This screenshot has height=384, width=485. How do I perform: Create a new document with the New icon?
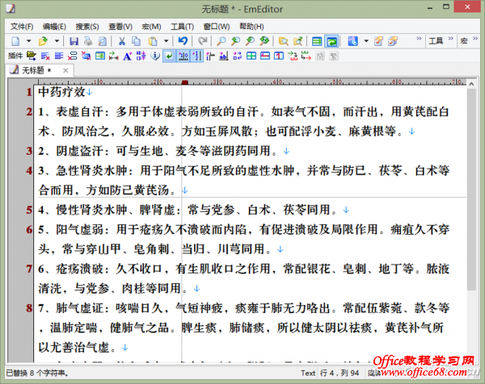pos(15,41)
